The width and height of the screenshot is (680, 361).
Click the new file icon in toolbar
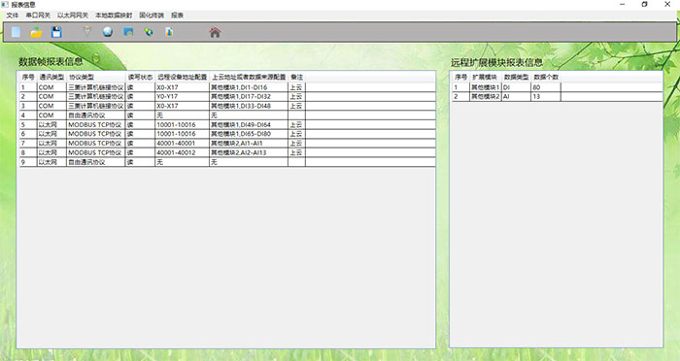[x=16, y=32]
